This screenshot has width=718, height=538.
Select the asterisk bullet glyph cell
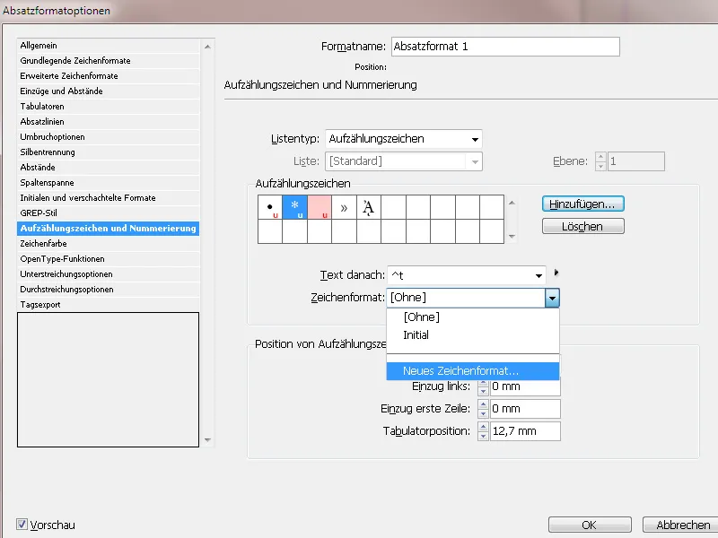(295, 207)
